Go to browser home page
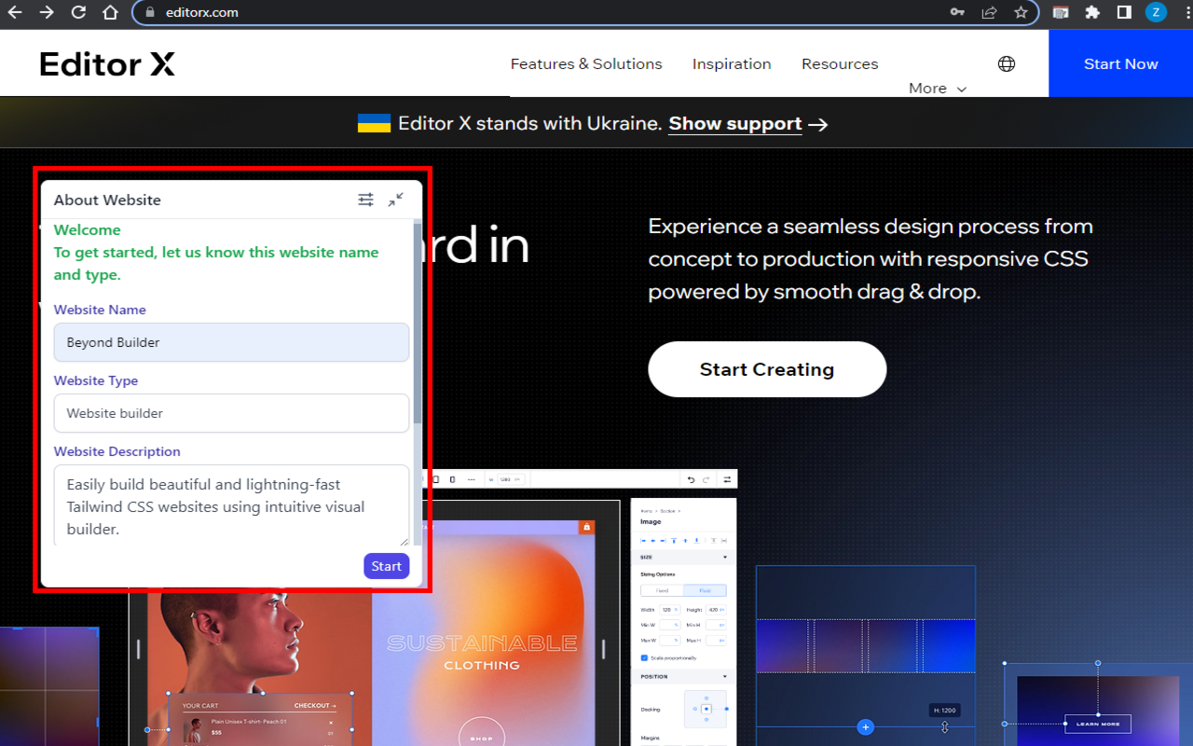This screenshot has height=746, width=1193. [110, 12]
